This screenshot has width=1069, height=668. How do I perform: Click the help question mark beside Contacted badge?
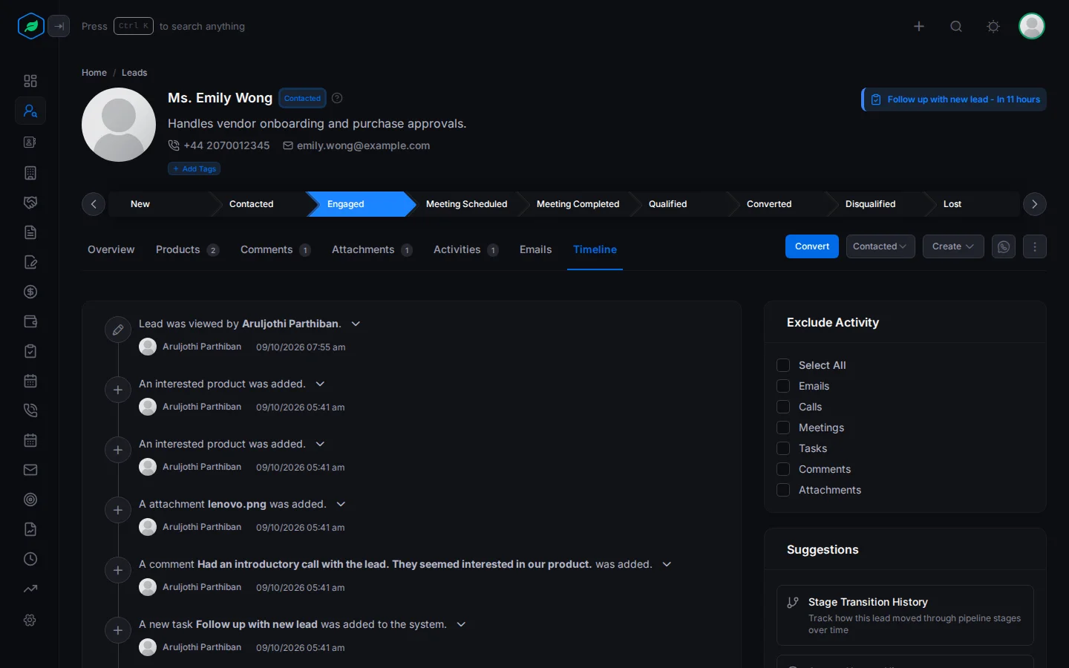point(337,98)
